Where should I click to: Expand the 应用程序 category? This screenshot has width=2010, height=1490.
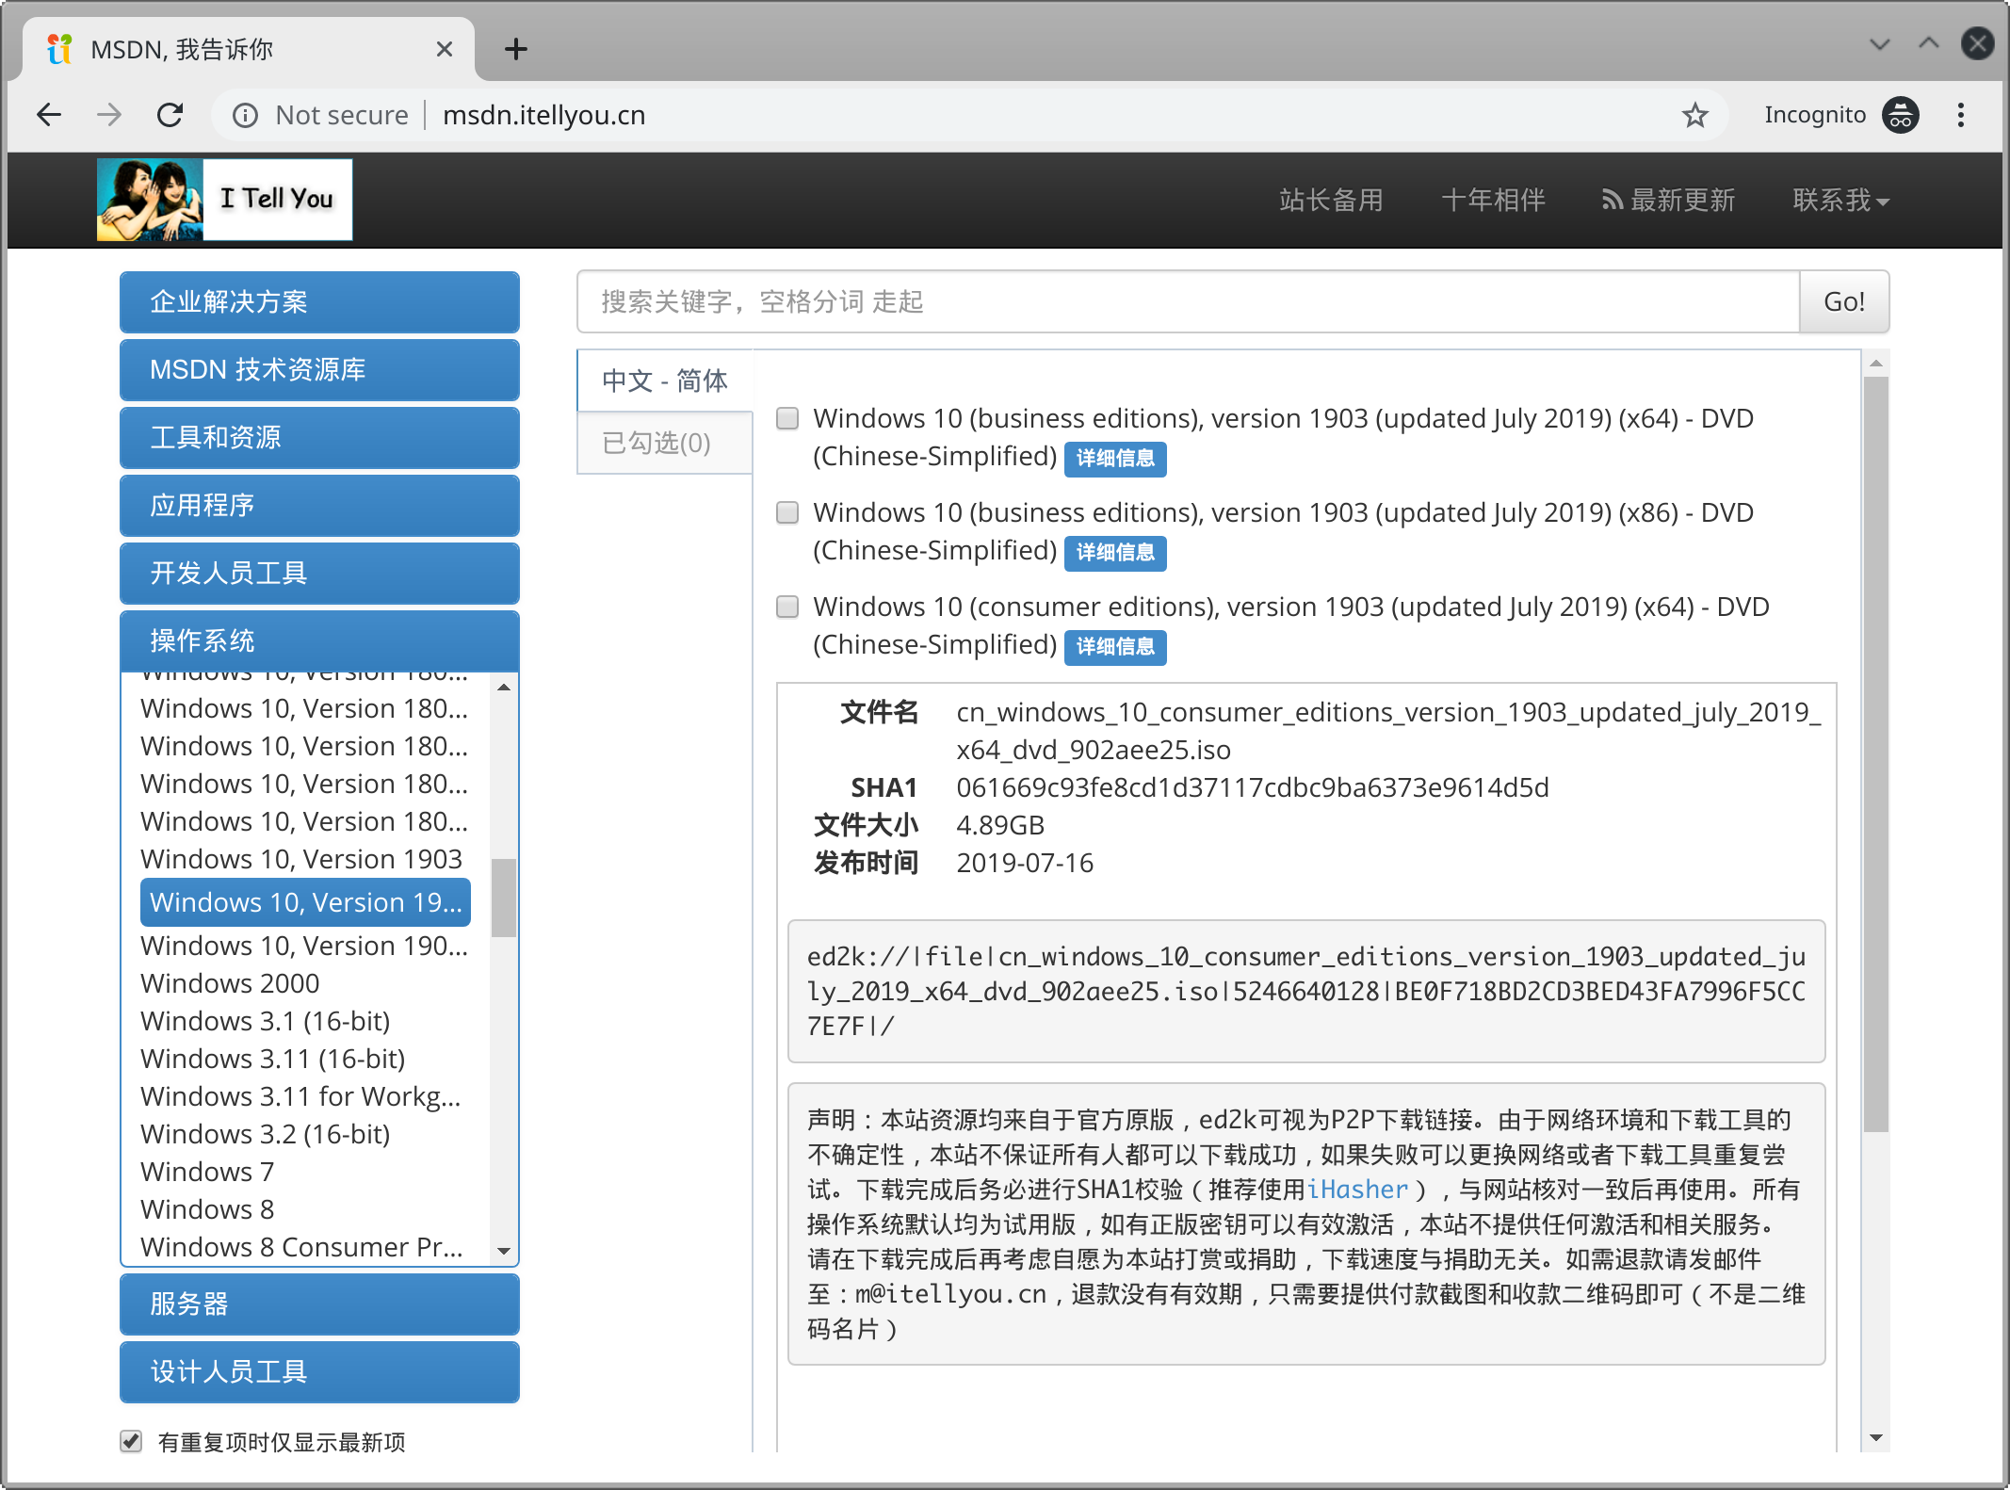tap(319, 505)
